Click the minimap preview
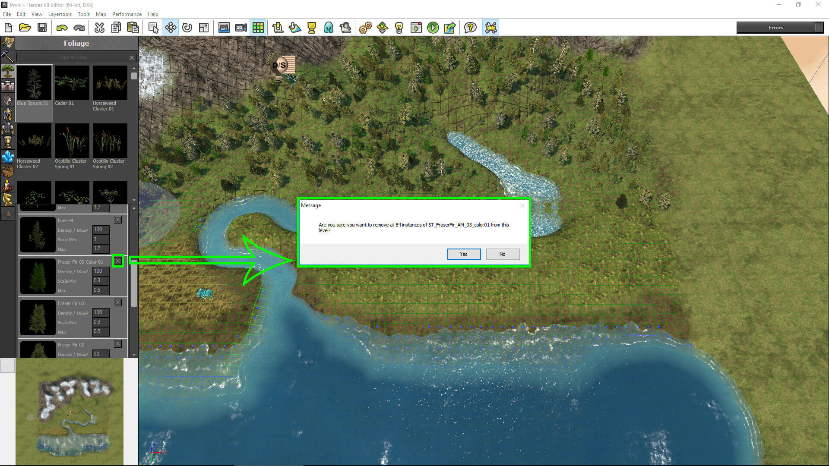Image resolution: width=829 pixels, height=466 pixels. pos(70,412)
